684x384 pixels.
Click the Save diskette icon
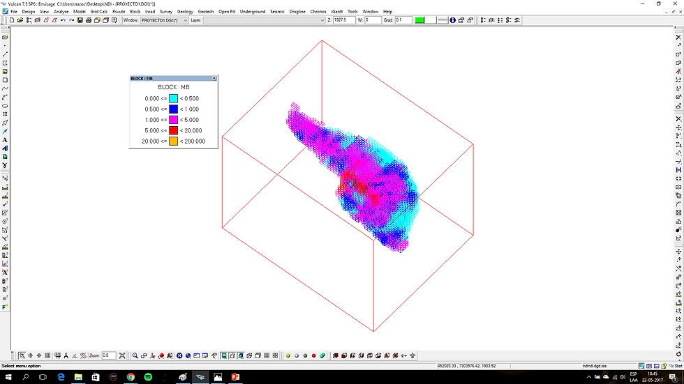(x=80, y=20)
